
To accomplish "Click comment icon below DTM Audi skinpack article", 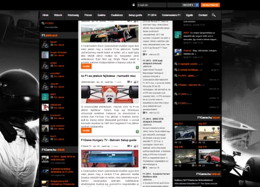I will coord(144,113).
